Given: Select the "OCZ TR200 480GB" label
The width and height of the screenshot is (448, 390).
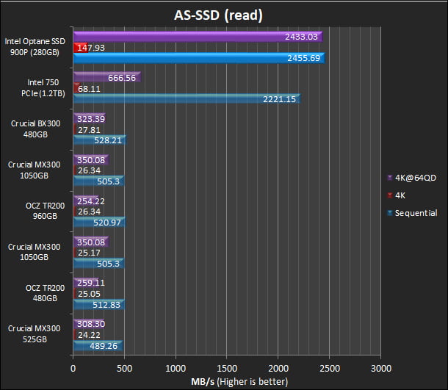Looking at the screenshot, I should click(45, 293).
